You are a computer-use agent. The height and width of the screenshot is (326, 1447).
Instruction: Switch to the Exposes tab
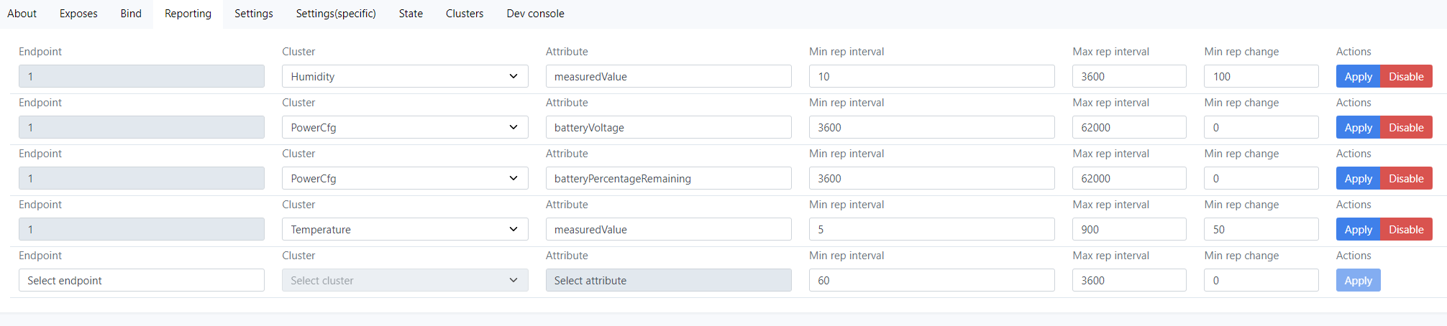[78, 14]
